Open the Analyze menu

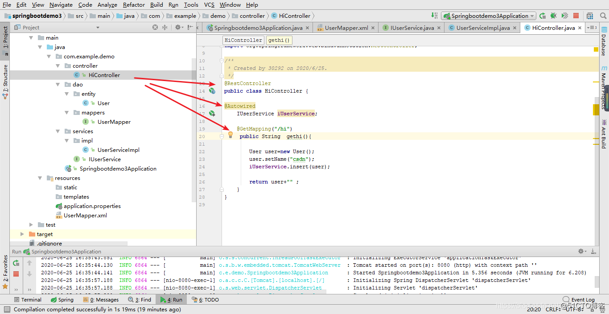107,4
